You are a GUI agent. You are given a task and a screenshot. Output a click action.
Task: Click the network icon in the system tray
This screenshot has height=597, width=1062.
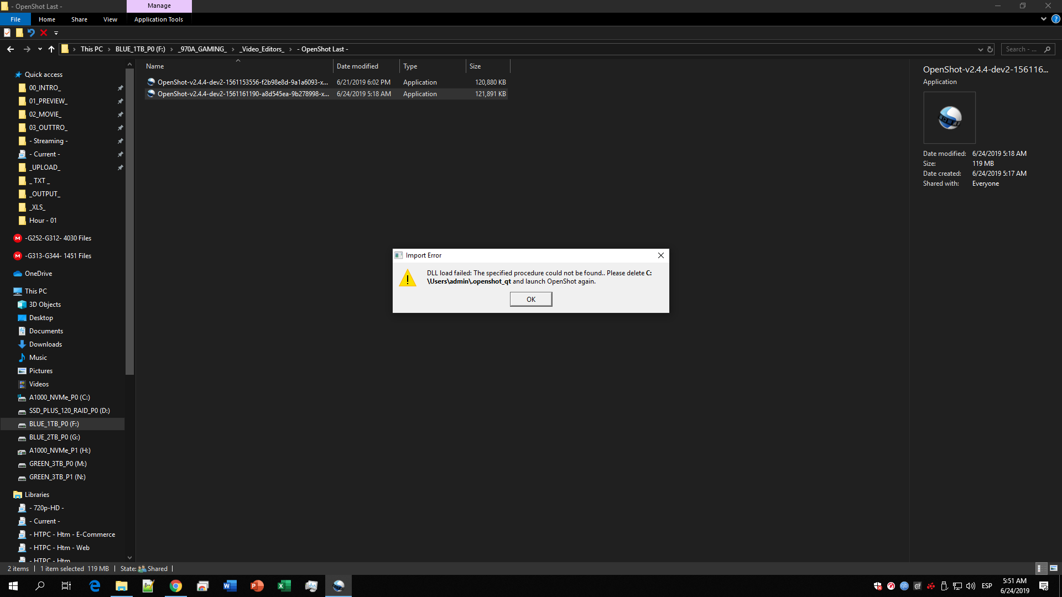[957, 586]
